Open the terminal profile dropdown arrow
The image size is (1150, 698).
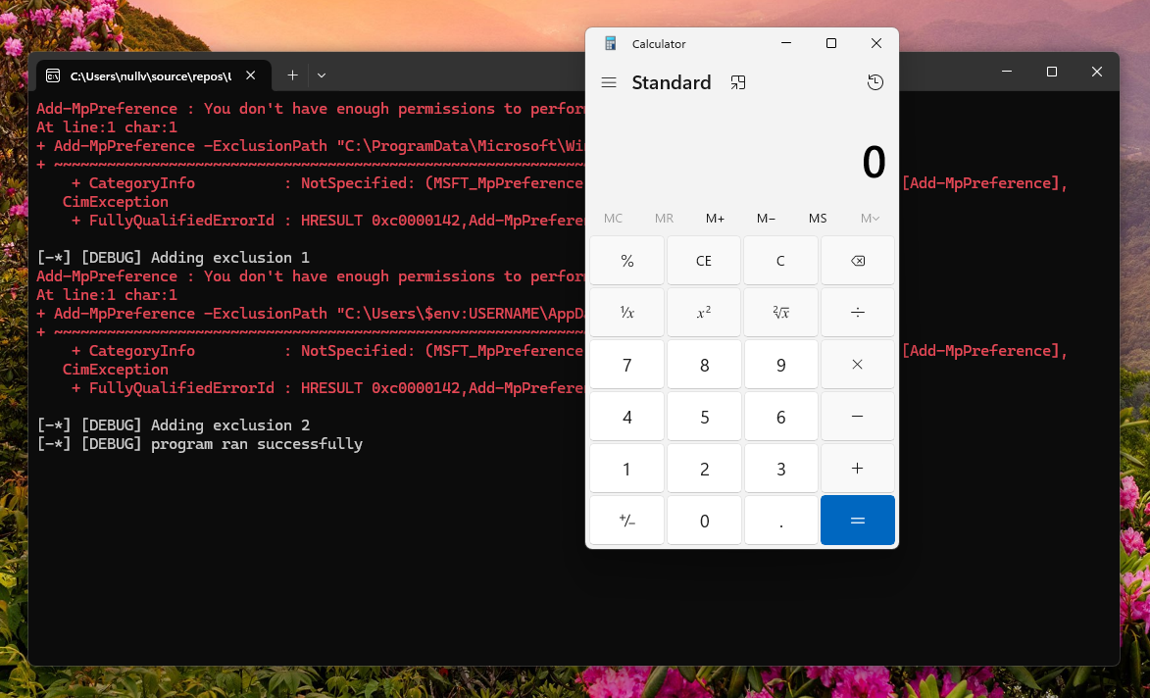[322, 75]
